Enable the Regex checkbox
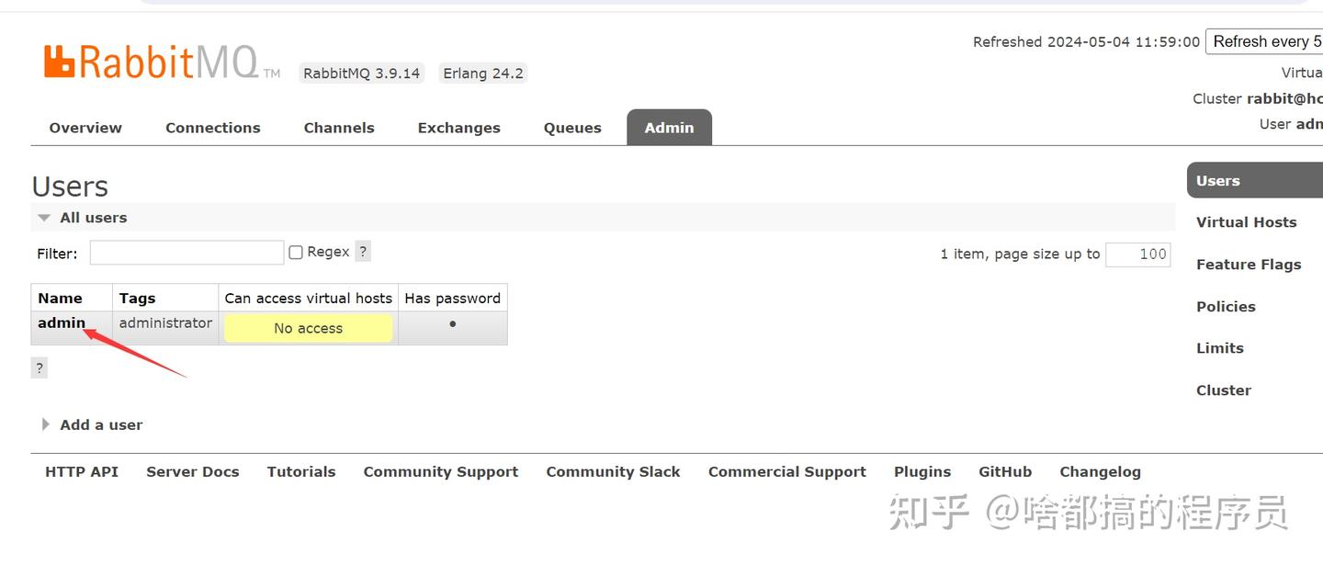The width and height of the screenshot is (1323, 565). point(296,252)
